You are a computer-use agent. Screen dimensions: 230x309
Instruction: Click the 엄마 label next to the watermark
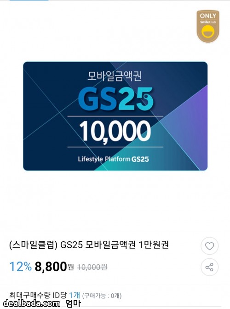pos(73,303)
